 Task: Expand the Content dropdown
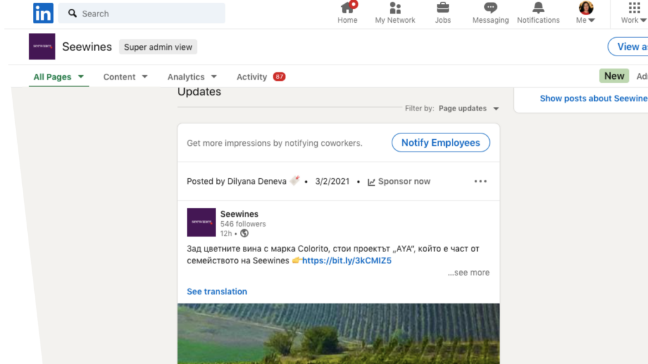(x=125, y=76)
